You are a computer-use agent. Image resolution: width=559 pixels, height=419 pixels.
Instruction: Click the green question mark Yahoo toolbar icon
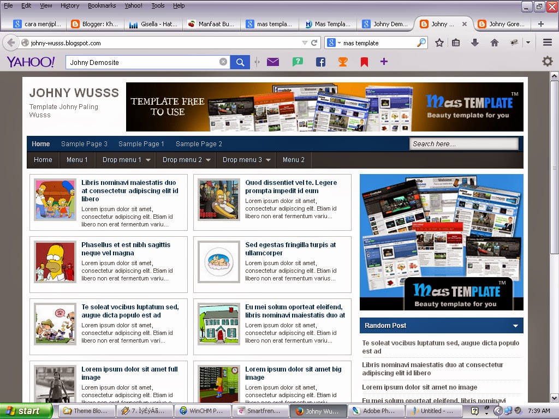(x=298, y=62)
